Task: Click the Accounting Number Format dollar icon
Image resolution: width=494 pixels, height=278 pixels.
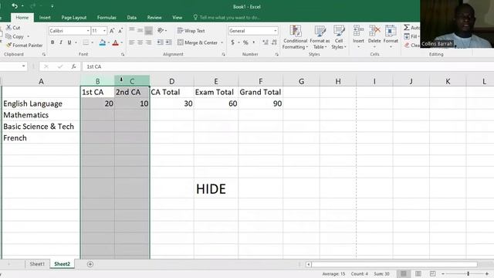Action: [232, 42]
